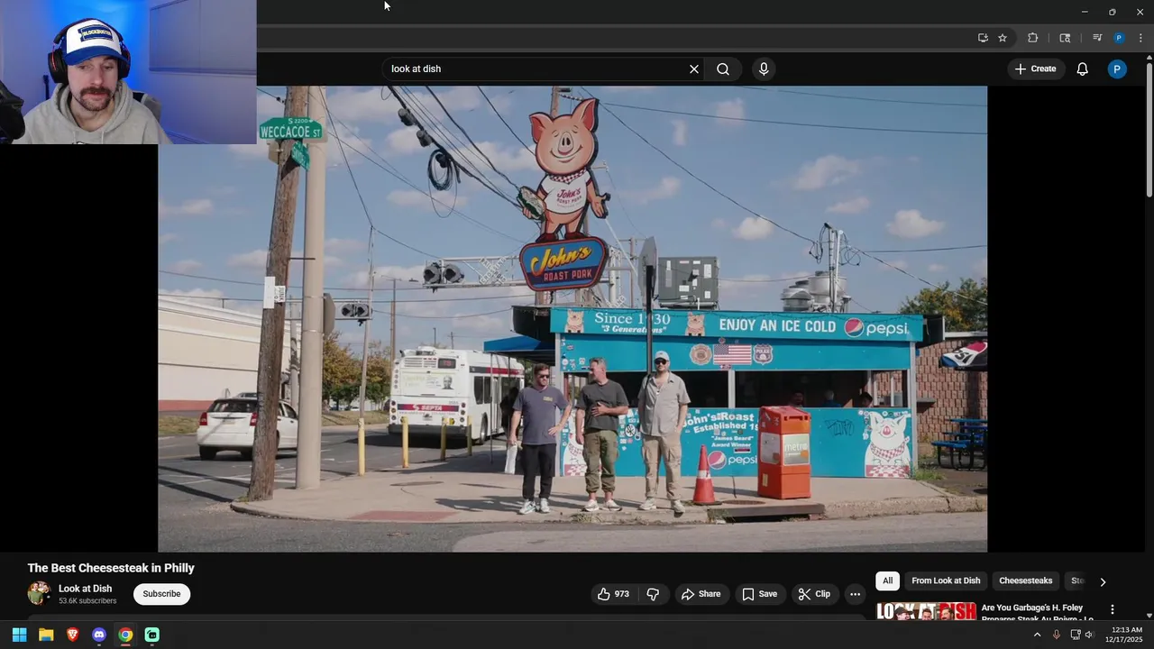Select the From Look at Dish chip
Image resolution: width=1154 pixels, height=649 pixels.
pyautogui.click(x=946, y=581)
